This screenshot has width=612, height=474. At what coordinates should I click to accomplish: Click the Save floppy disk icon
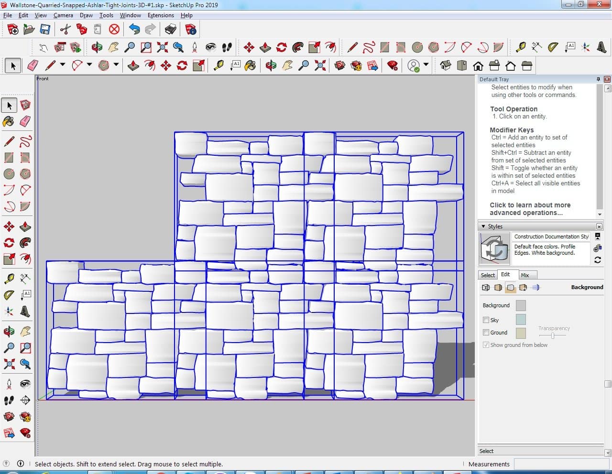point(45,30)
